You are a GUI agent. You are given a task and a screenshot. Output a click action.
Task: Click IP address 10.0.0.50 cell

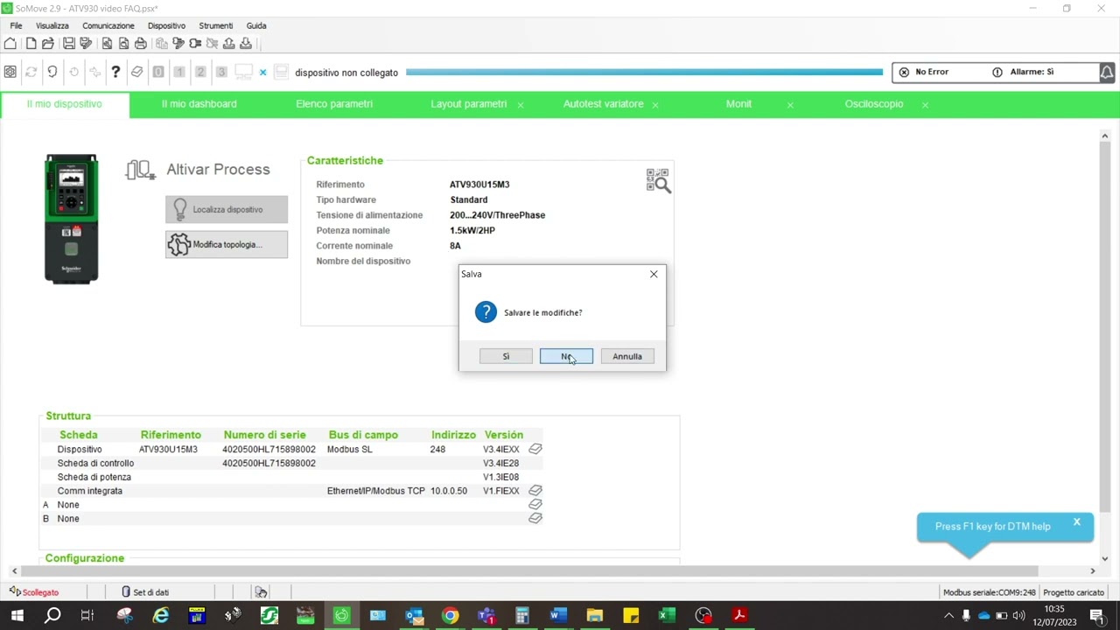pos(449,491)
